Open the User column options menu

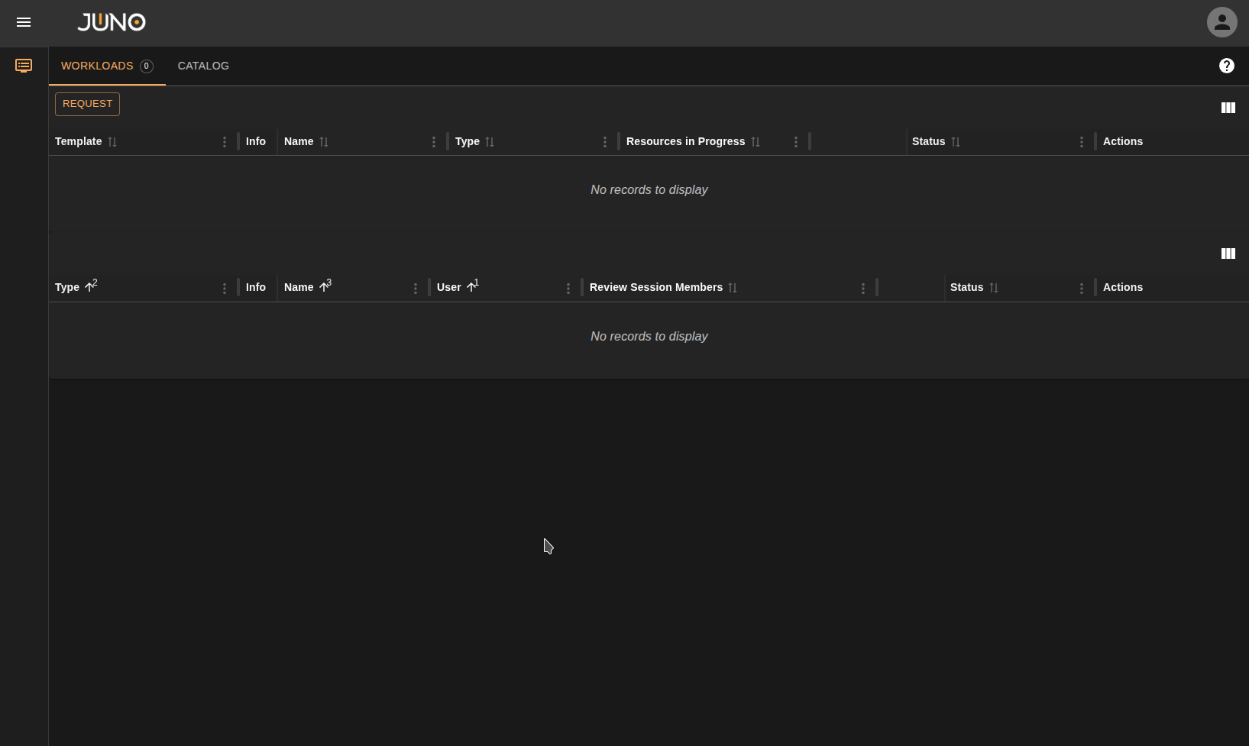click(x=568, y=288)
